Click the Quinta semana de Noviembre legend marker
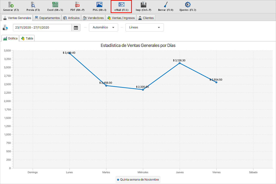This screenshot has height=184, width=276. pos(118,180)
